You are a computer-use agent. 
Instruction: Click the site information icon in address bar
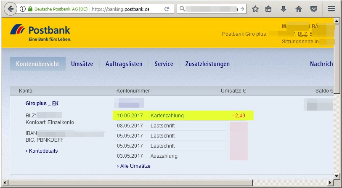[22, 9]
